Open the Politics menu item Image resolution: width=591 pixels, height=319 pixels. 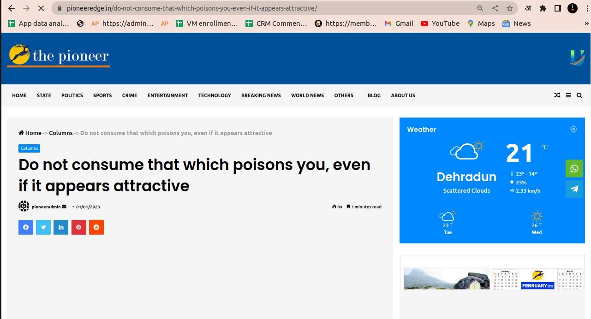click(x=72, y=95)
